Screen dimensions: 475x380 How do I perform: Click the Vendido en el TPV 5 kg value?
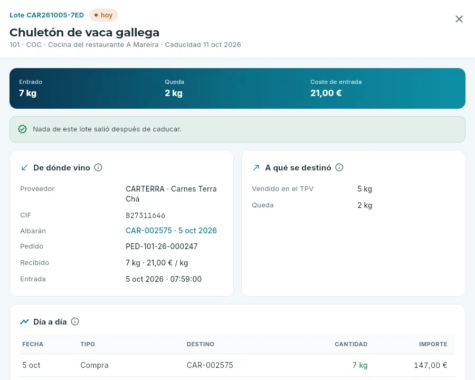point(365,189)
